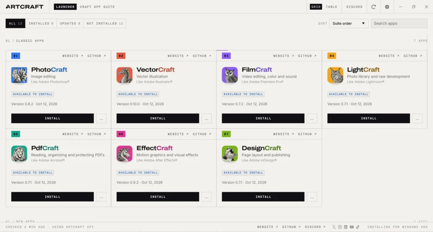Screen dimensions: 433x232
Task: Install LightCraft
Action: click(x=369, y=119)
